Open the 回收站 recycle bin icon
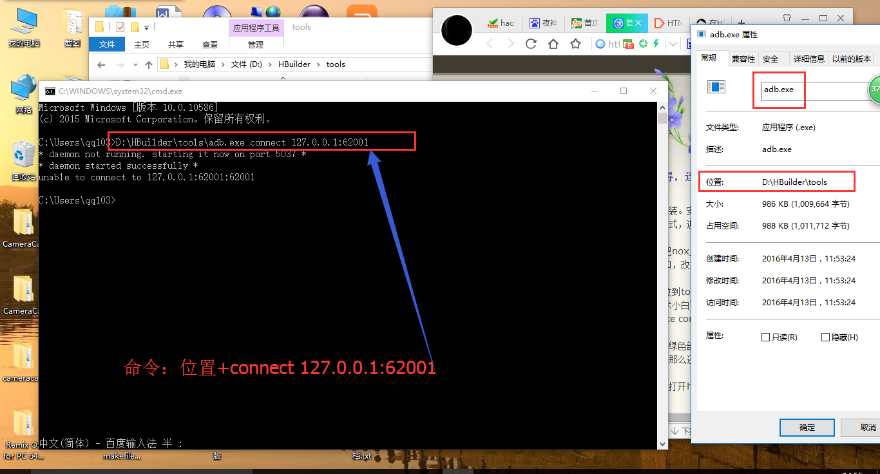 pos(24,161)
